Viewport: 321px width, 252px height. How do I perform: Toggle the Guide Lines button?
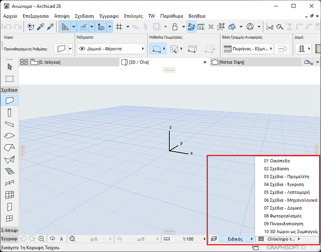tap(65, 27)
